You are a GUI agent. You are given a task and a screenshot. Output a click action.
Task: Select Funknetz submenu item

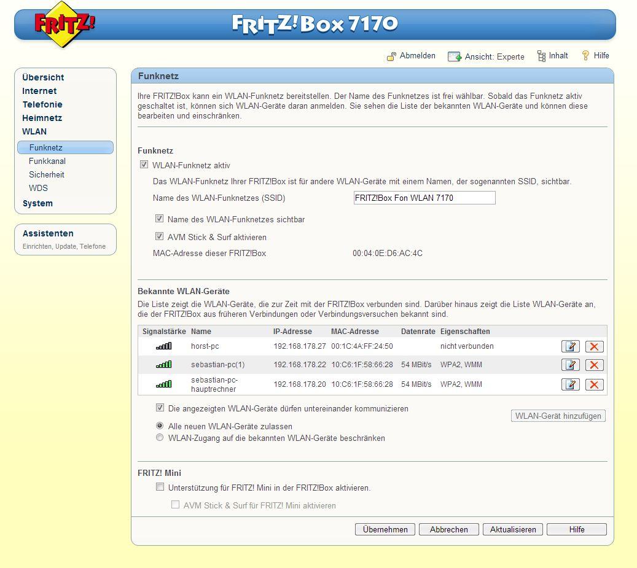[x=65, y=147]
